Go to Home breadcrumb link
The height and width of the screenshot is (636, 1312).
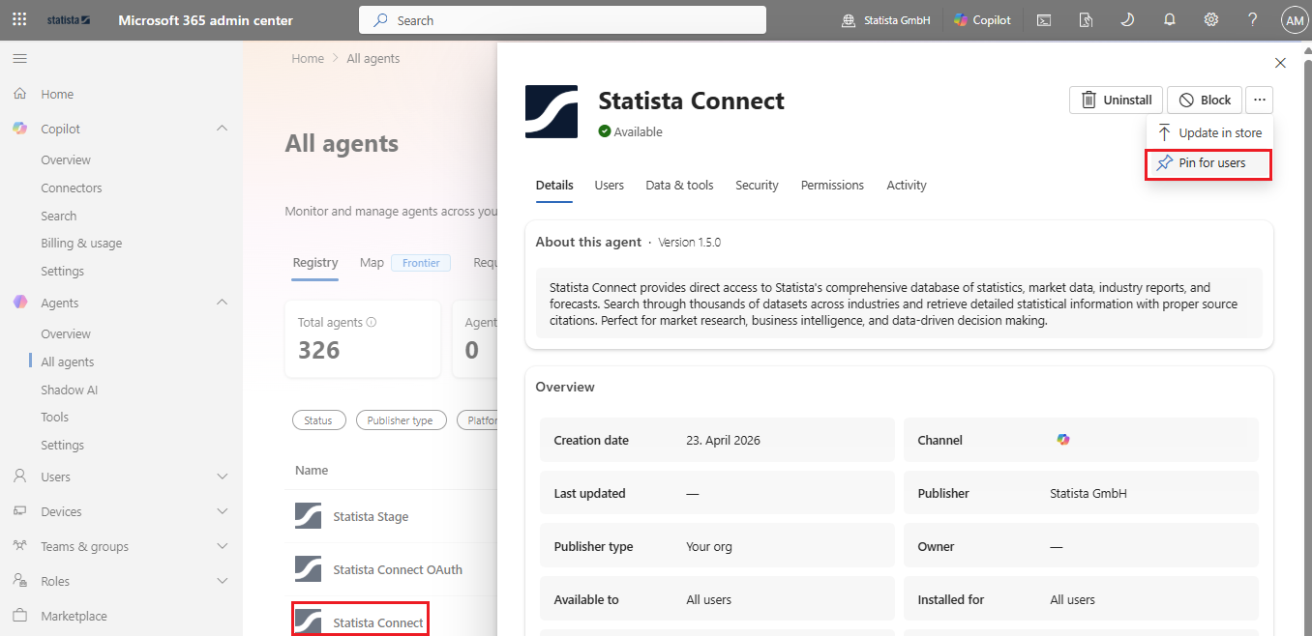pos(308,58)
